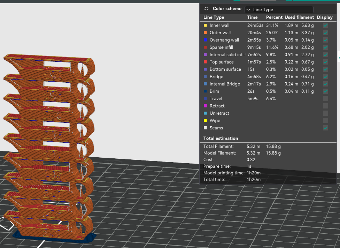Click the Total time '1h20m' value
Viewport: 340px width, 248px height.
click(x=254, y=180)
